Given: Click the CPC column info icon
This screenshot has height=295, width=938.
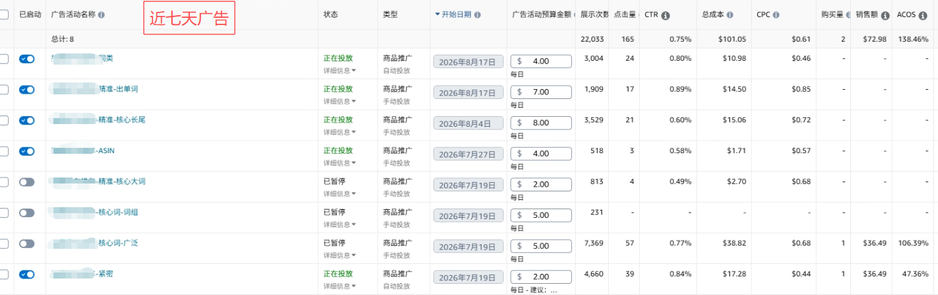Looking at the screenshot, I should pyautogui.click(x=776, y=15).
